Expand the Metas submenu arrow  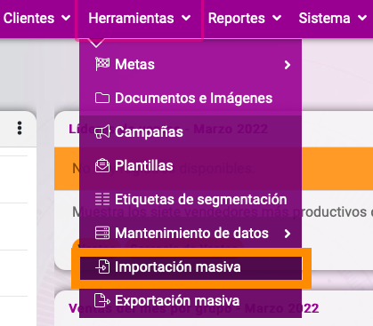click(288, 65)
